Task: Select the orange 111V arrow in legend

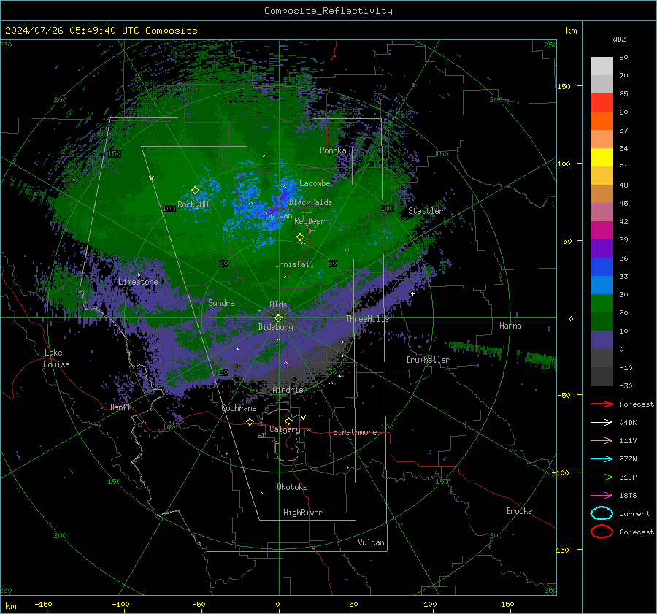Action: coord(602,440)
